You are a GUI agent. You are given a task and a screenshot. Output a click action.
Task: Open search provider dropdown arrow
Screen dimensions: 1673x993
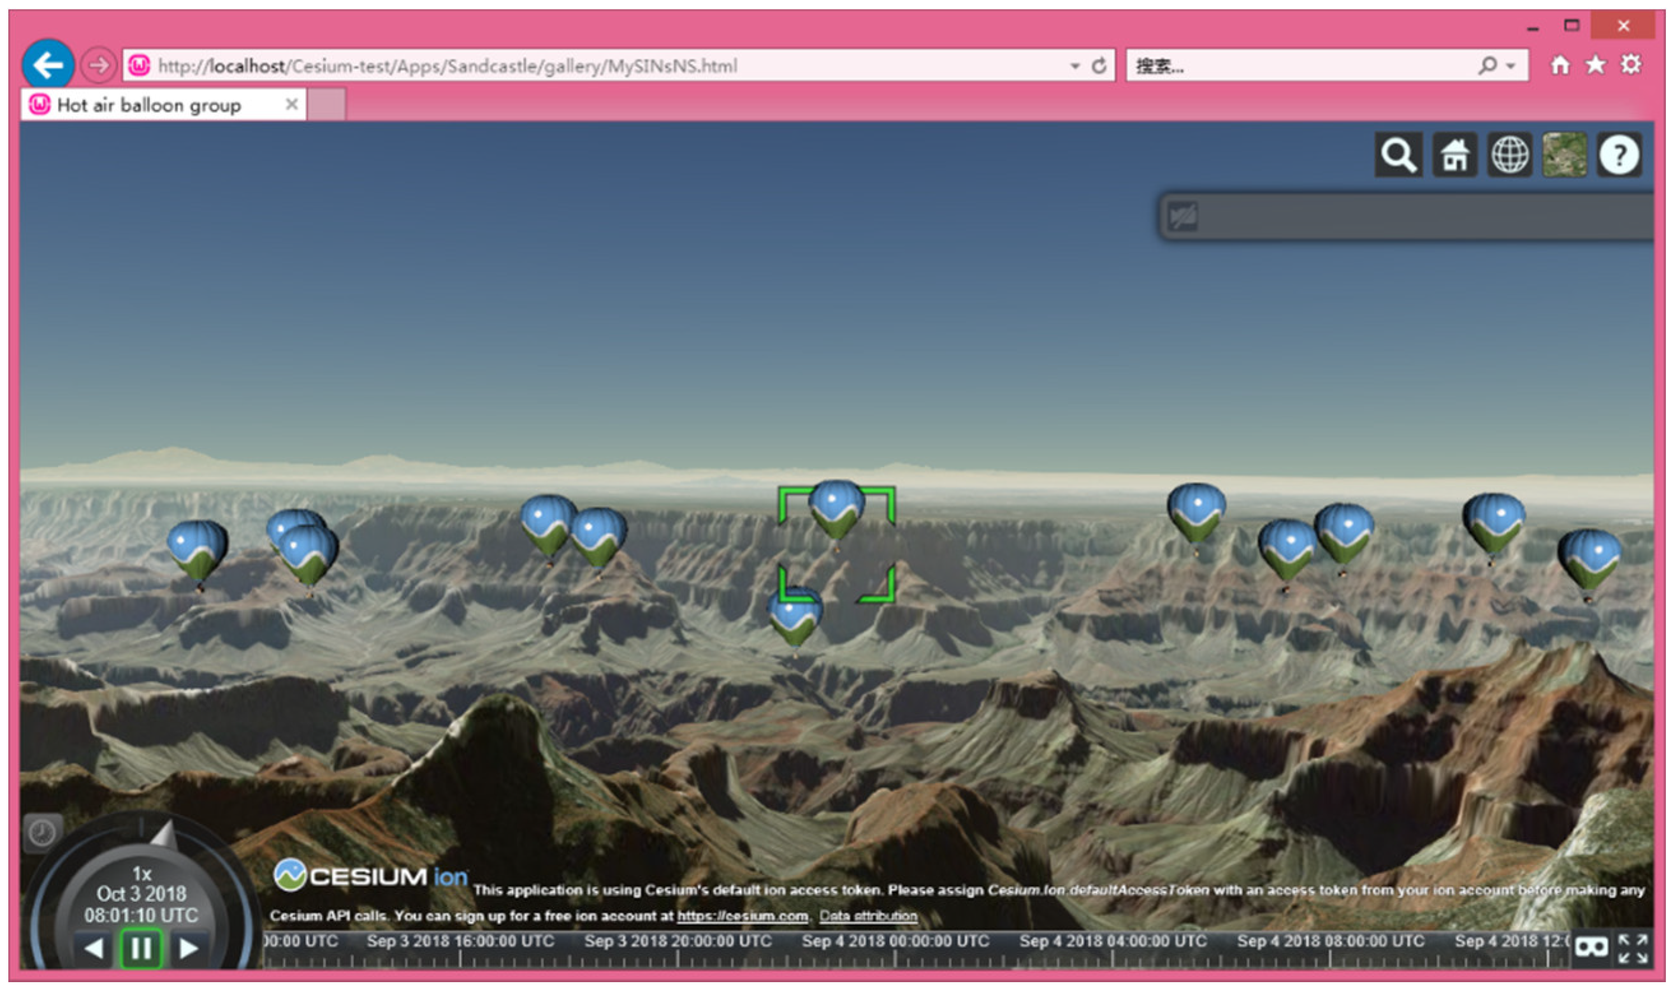tap(1510, 66)
